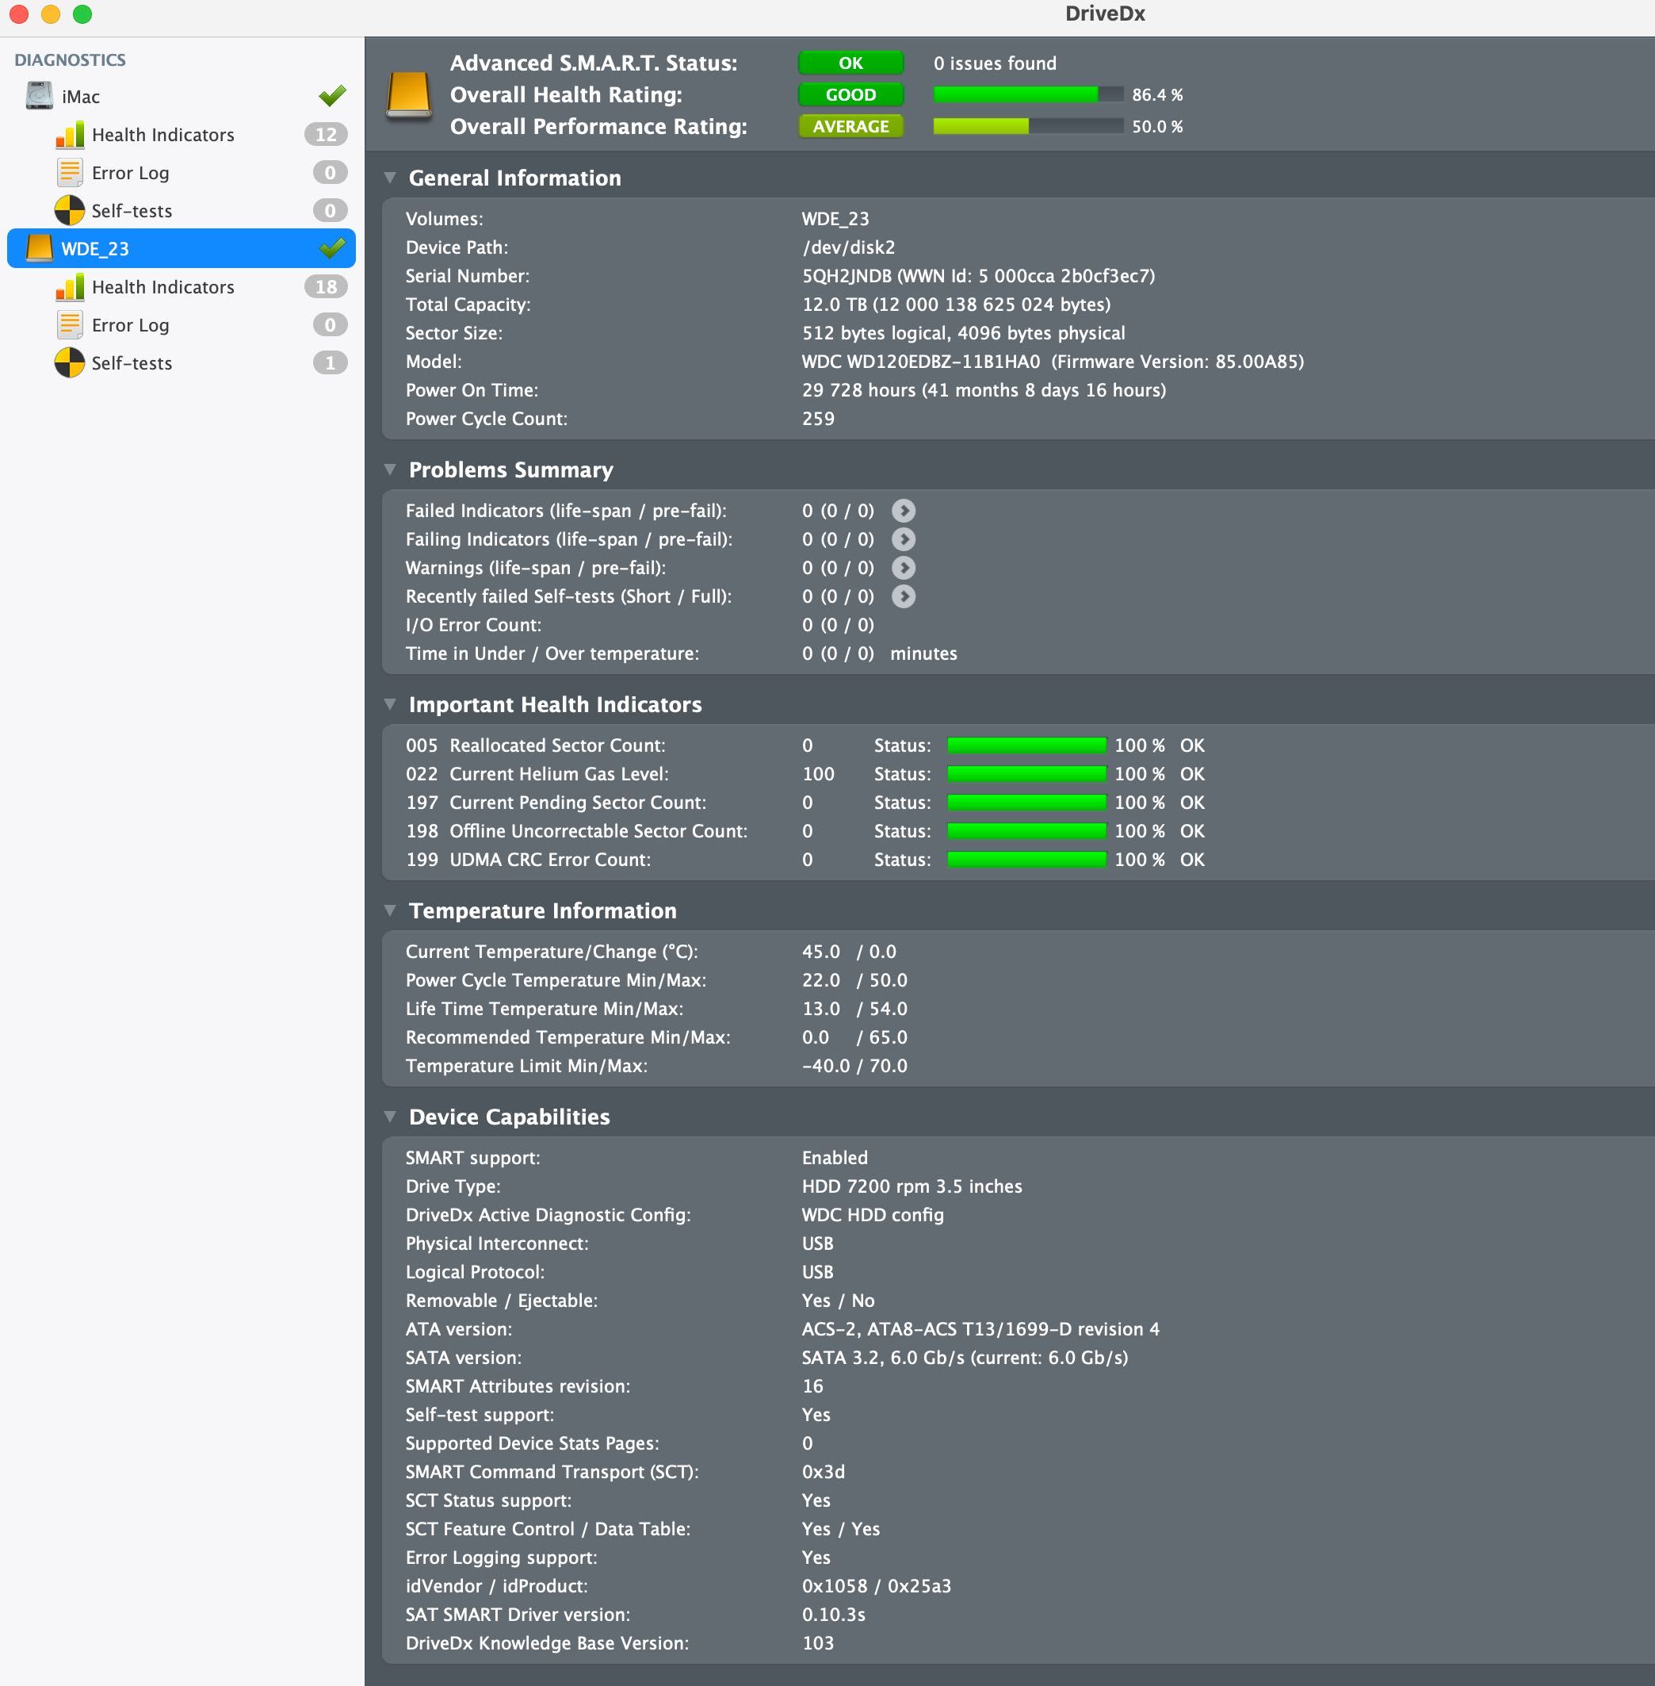Viewport: 1655px width, 1686px height.
Task: Click the 1 badge on WDE_23 Self-tests
Action: [331, 362]
